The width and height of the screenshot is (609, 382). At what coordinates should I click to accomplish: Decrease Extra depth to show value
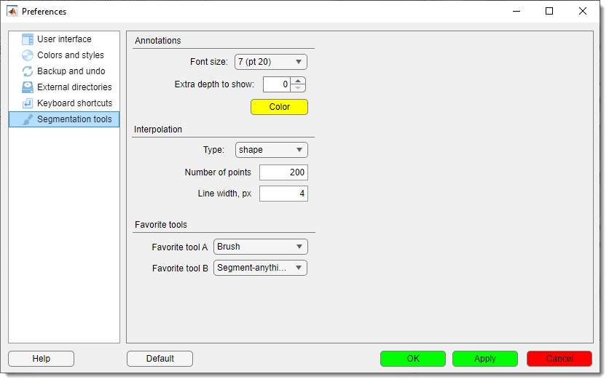click(x=298, y=88)
